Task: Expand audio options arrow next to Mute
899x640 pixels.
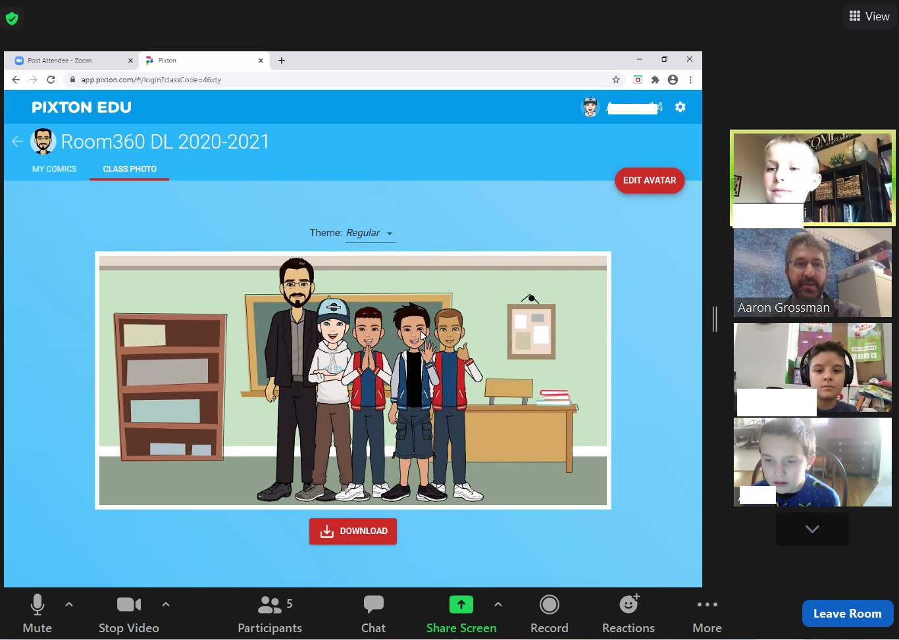Action: point(69,604)
